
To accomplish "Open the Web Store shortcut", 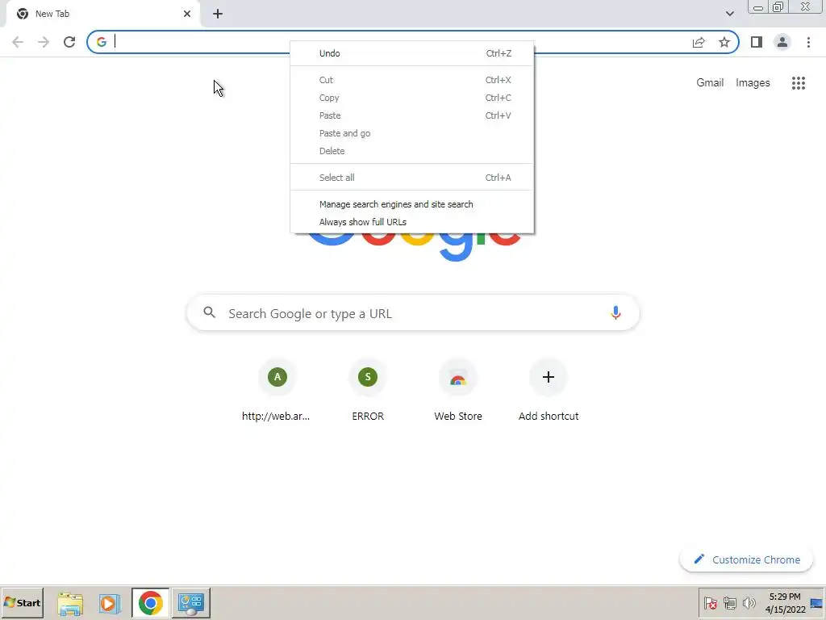I will click(x=458, y=390).
